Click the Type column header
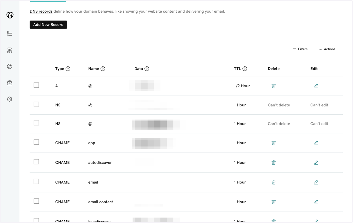353x223 pixels. tap(59, 69)
